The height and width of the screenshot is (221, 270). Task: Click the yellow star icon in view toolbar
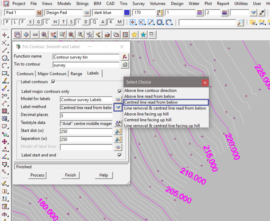(x=134, y=35)
